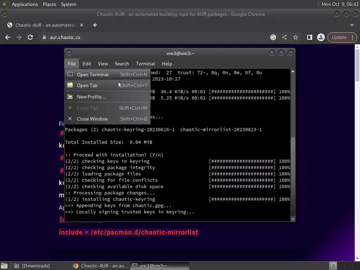Click the 'Proceed with installation? [Y/n]' line
360x270 pixels.
pos(114,155)
